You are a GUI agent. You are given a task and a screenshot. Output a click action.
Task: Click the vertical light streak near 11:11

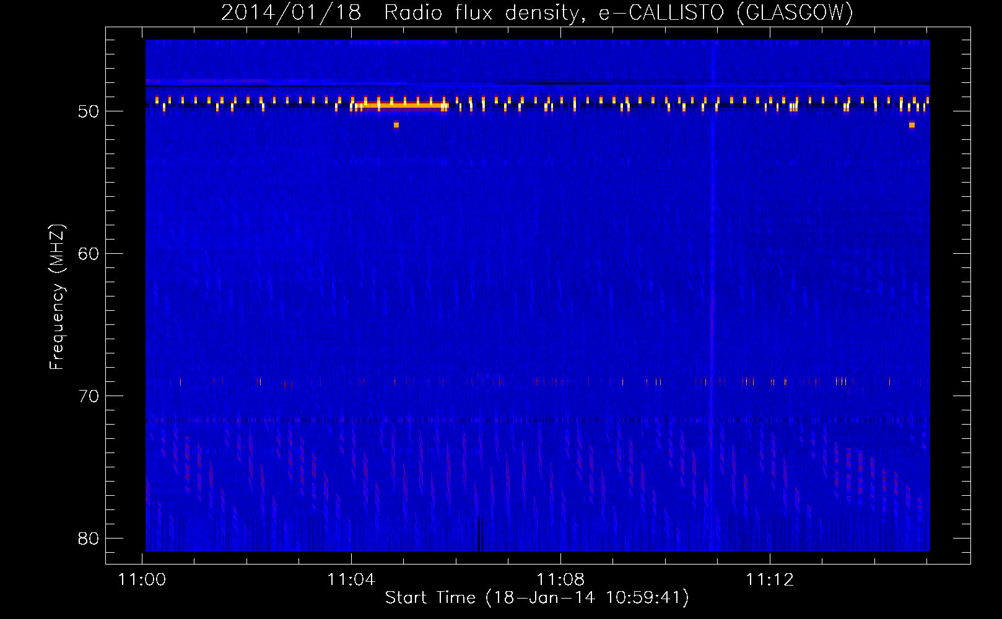(712, 295)
